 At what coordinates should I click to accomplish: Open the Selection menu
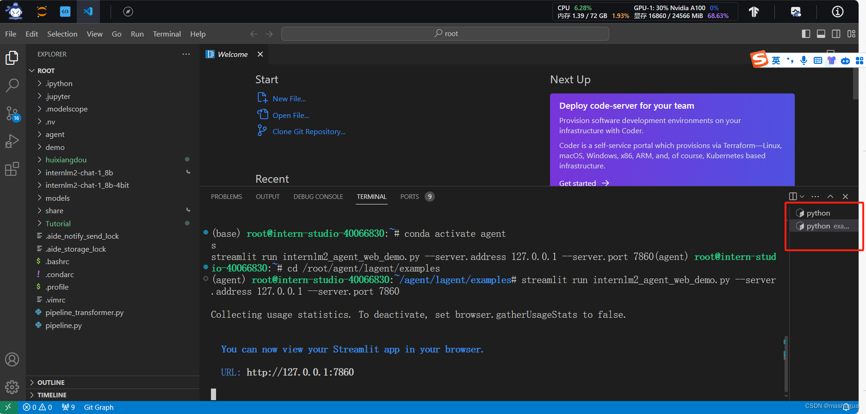[x=62, y=34]
